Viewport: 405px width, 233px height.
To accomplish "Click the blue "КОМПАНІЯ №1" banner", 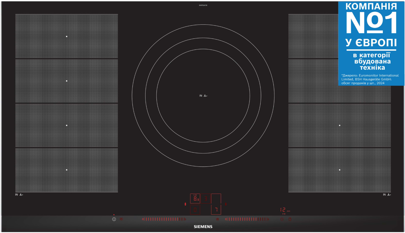I will [x=371, y=43].
